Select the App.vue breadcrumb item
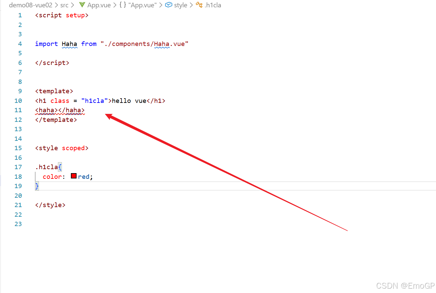Screen dimensions: 436x293 click(99, 5)
